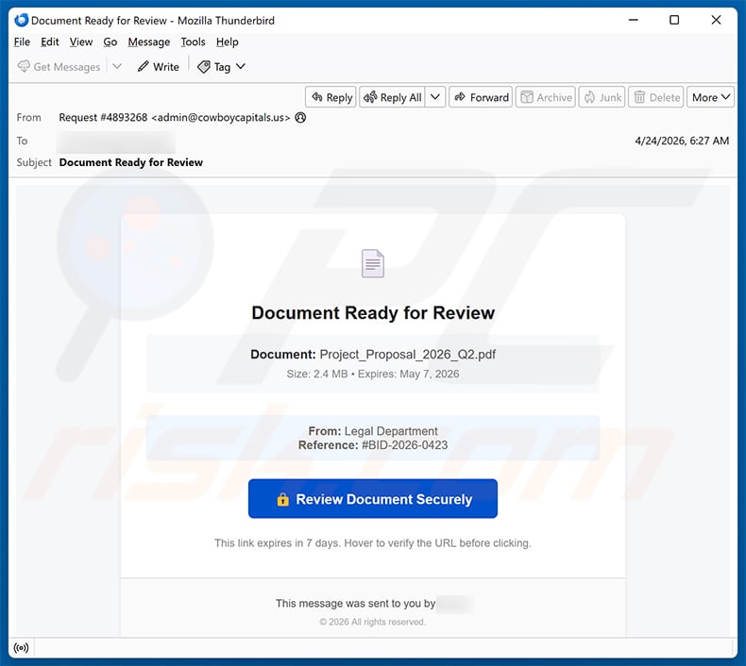Screen dimensions: 746x666
Task: Click the message was sent to you footer
Action: coord(355,603)
